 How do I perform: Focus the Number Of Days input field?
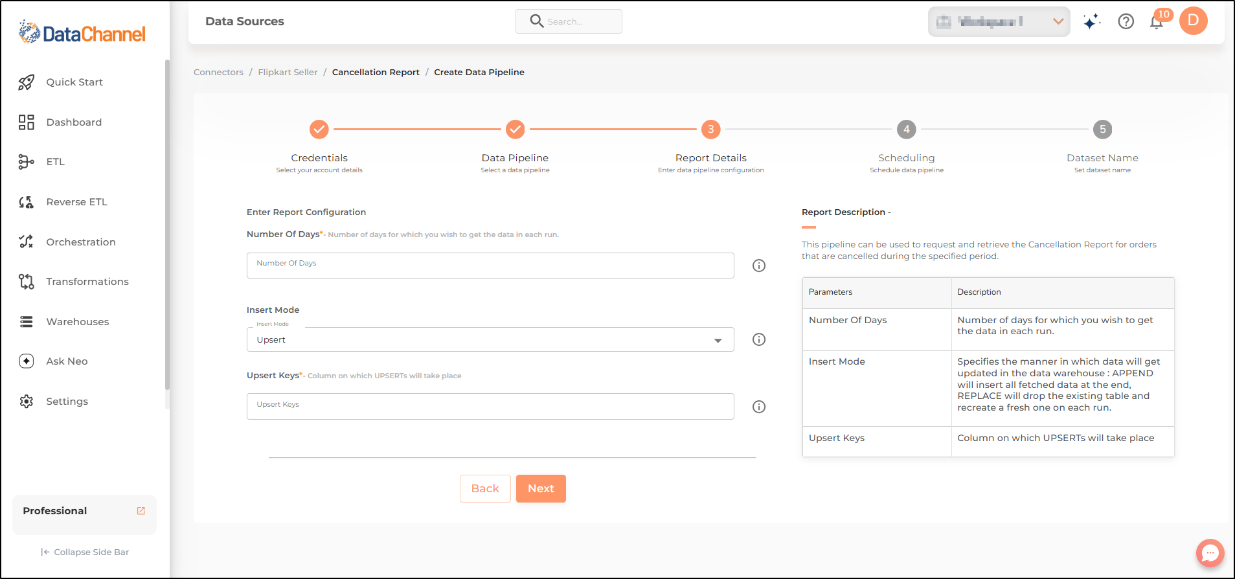pos(490,266)
